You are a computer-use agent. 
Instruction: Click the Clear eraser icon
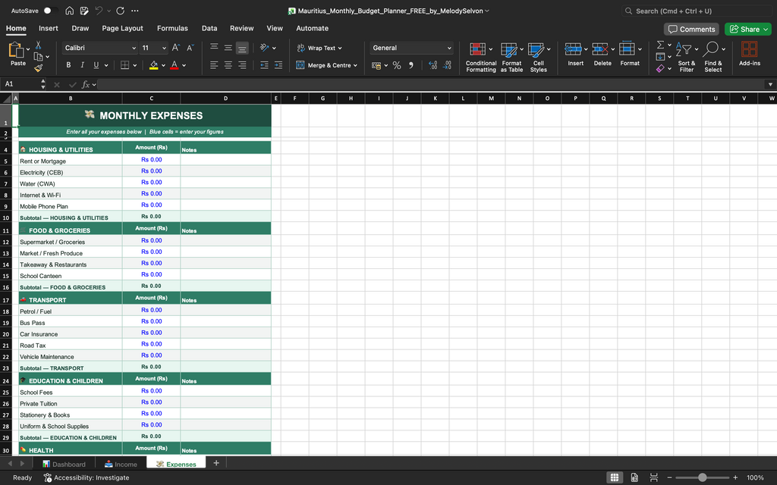(660, 69)
